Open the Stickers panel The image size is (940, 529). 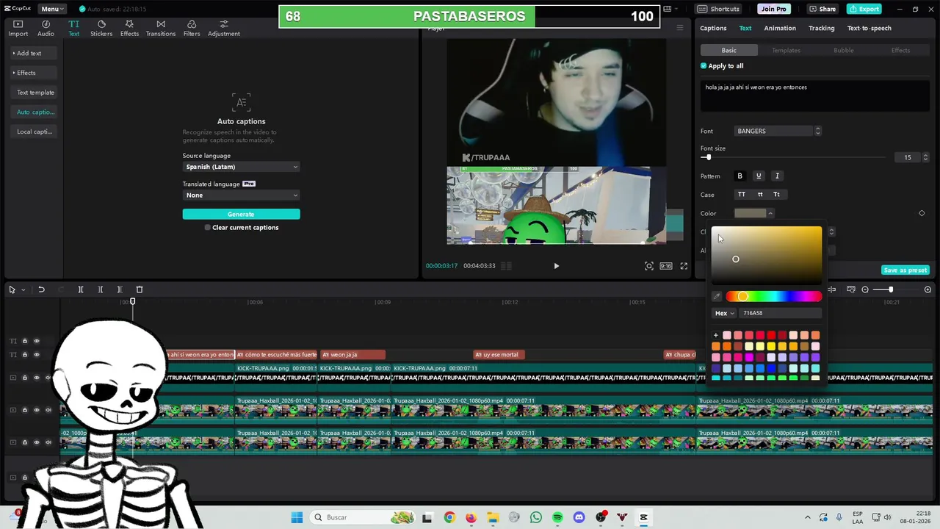pyautogui.click(x=101, y=29)
